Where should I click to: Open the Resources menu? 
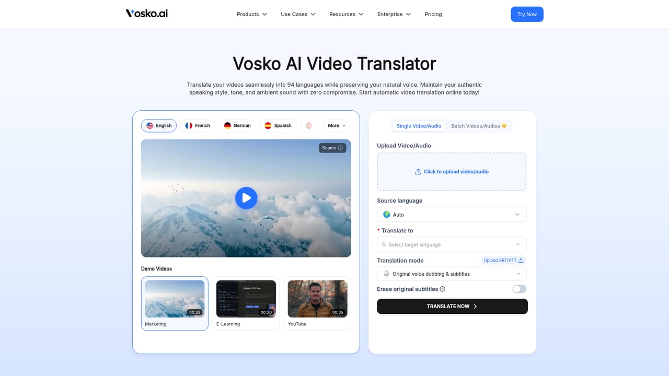[x=347, y=14]
